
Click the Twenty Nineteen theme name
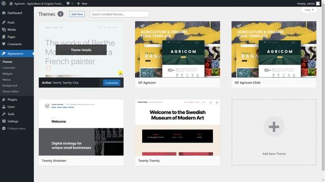click(x=54, y=161)
